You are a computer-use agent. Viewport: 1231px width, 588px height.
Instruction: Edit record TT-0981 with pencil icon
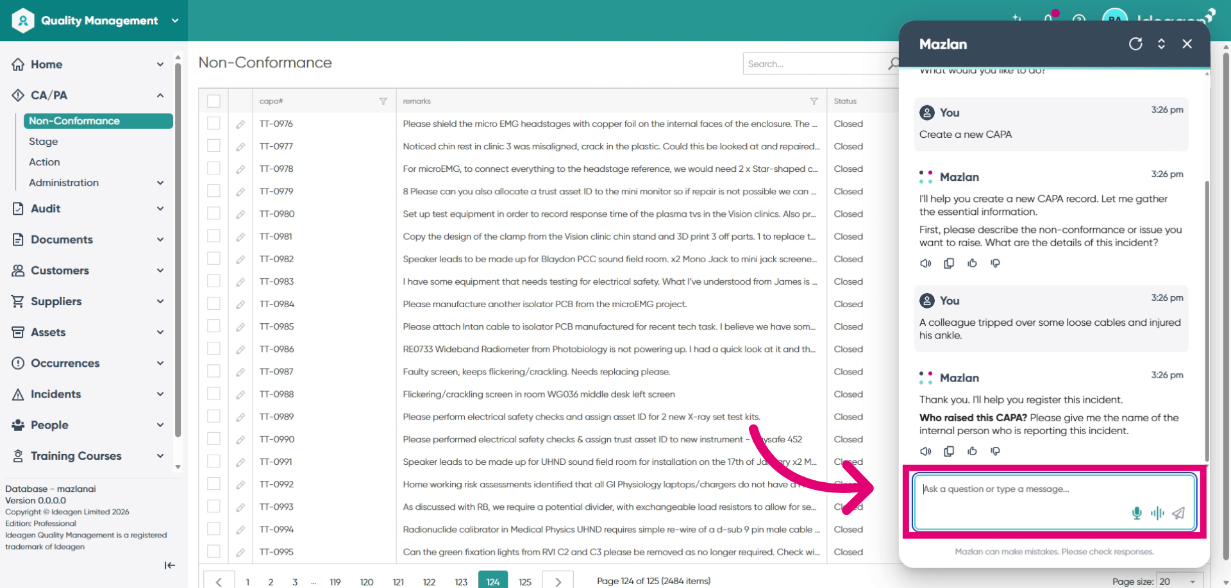[240, 237]
